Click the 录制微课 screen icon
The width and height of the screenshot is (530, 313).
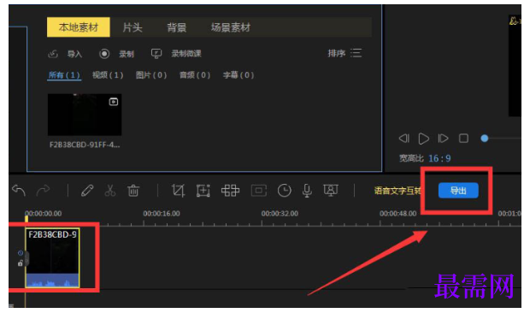pyautogui.click(x=156, y=54)
